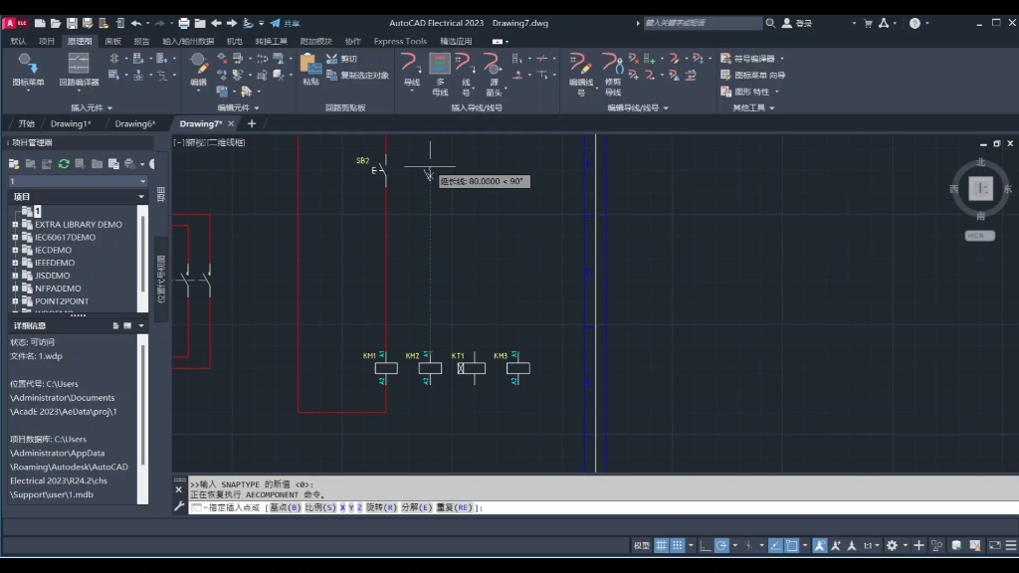Click the Edit component (编辑) tool

pos(198,70)
